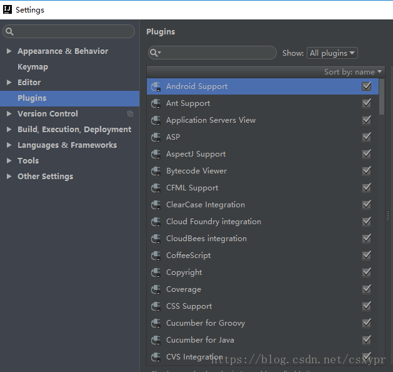Select the Copyright plugin row
The width and height of the screenshot is (393, 372).
(x=262, y=272)
